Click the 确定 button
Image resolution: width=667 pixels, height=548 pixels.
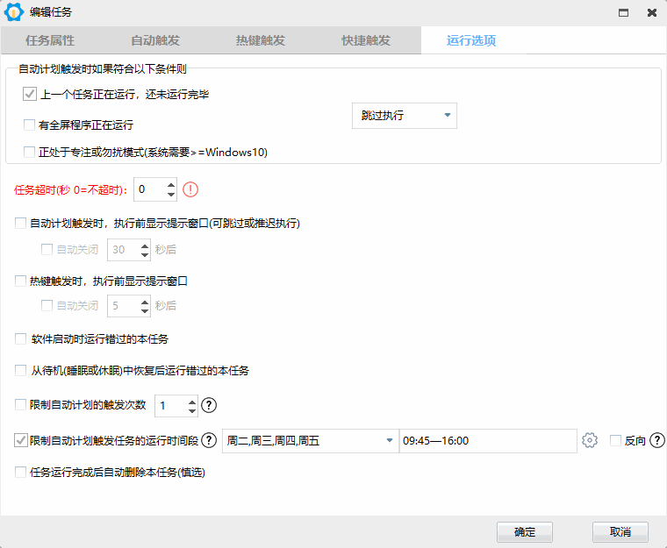point(524,531)
